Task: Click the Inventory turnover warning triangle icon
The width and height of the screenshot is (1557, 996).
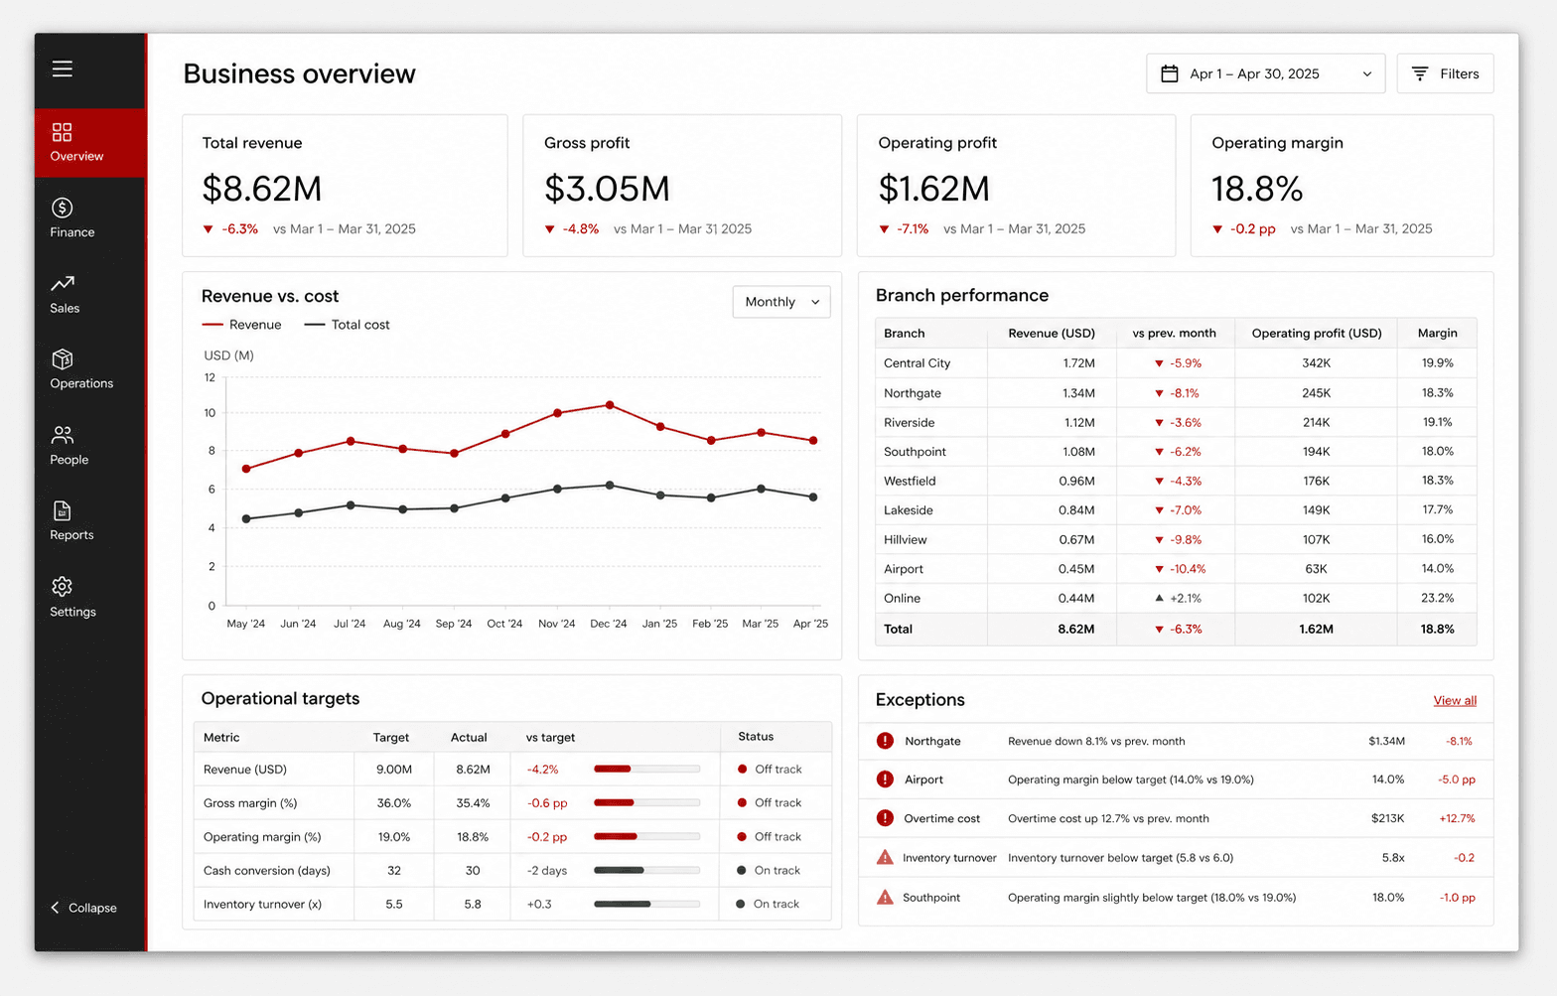Action: pyautogui.click(x=885, y=857)
